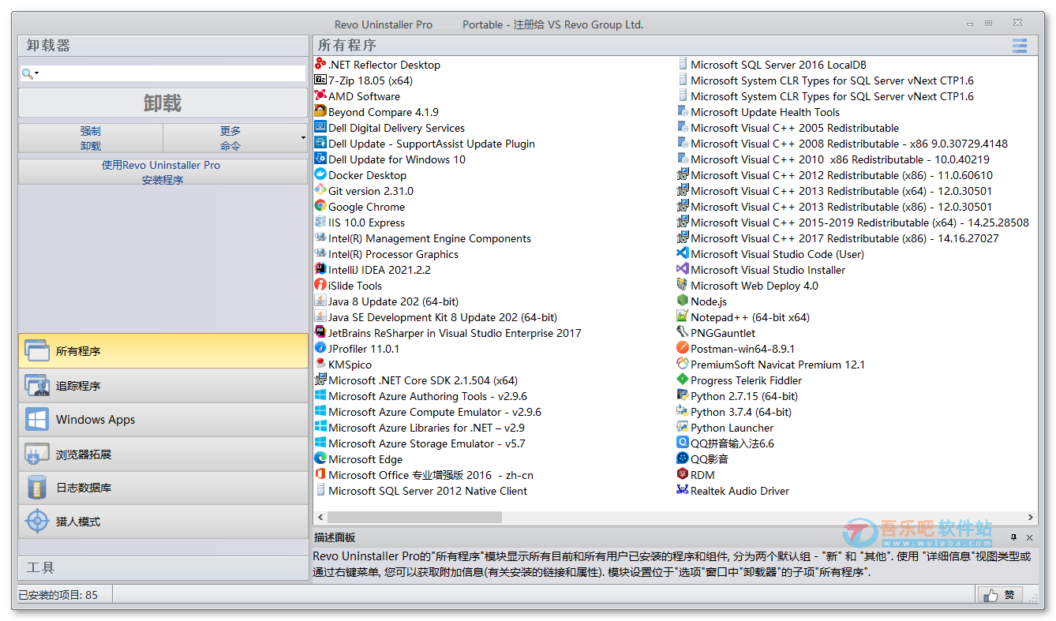This screenshot has height=621, width=1056.
Task: Select the QQ影音 icon
Action: coord(683,459)
